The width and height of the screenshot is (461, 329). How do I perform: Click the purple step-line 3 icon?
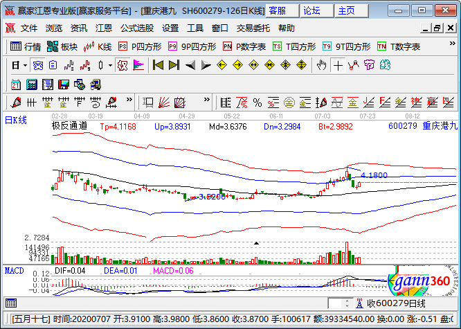tap(69, 65)
